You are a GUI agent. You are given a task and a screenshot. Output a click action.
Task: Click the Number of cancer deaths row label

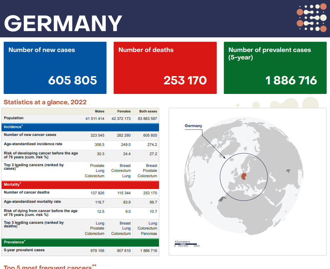[27, 192]
